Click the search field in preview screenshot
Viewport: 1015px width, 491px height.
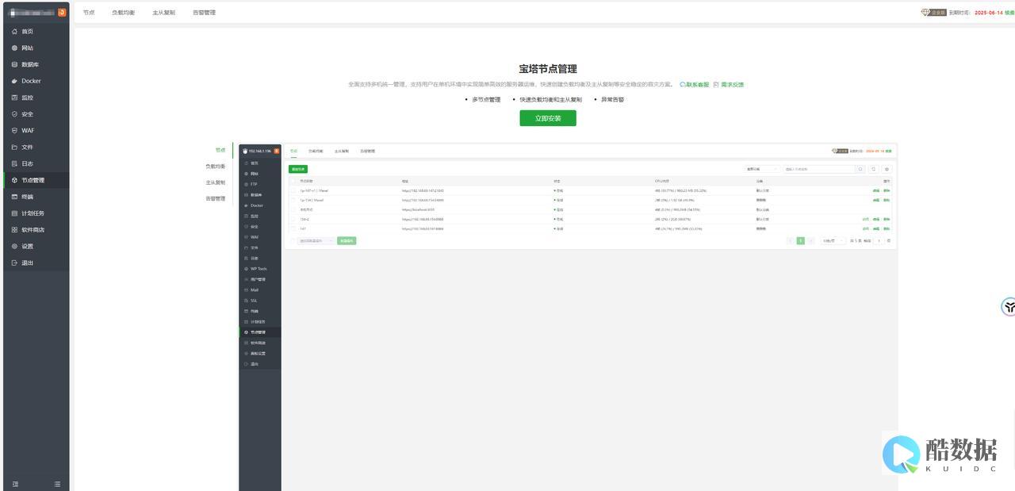(x=818, y=169)
